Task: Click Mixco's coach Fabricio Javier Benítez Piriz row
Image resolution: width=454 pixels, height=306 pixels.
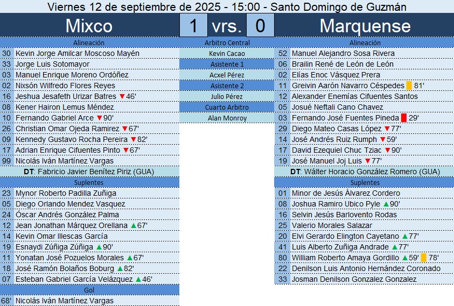Action: click(x=89, y=172)
